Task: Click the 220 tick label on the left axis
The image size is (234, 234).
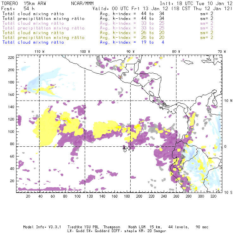Action: 11,57
